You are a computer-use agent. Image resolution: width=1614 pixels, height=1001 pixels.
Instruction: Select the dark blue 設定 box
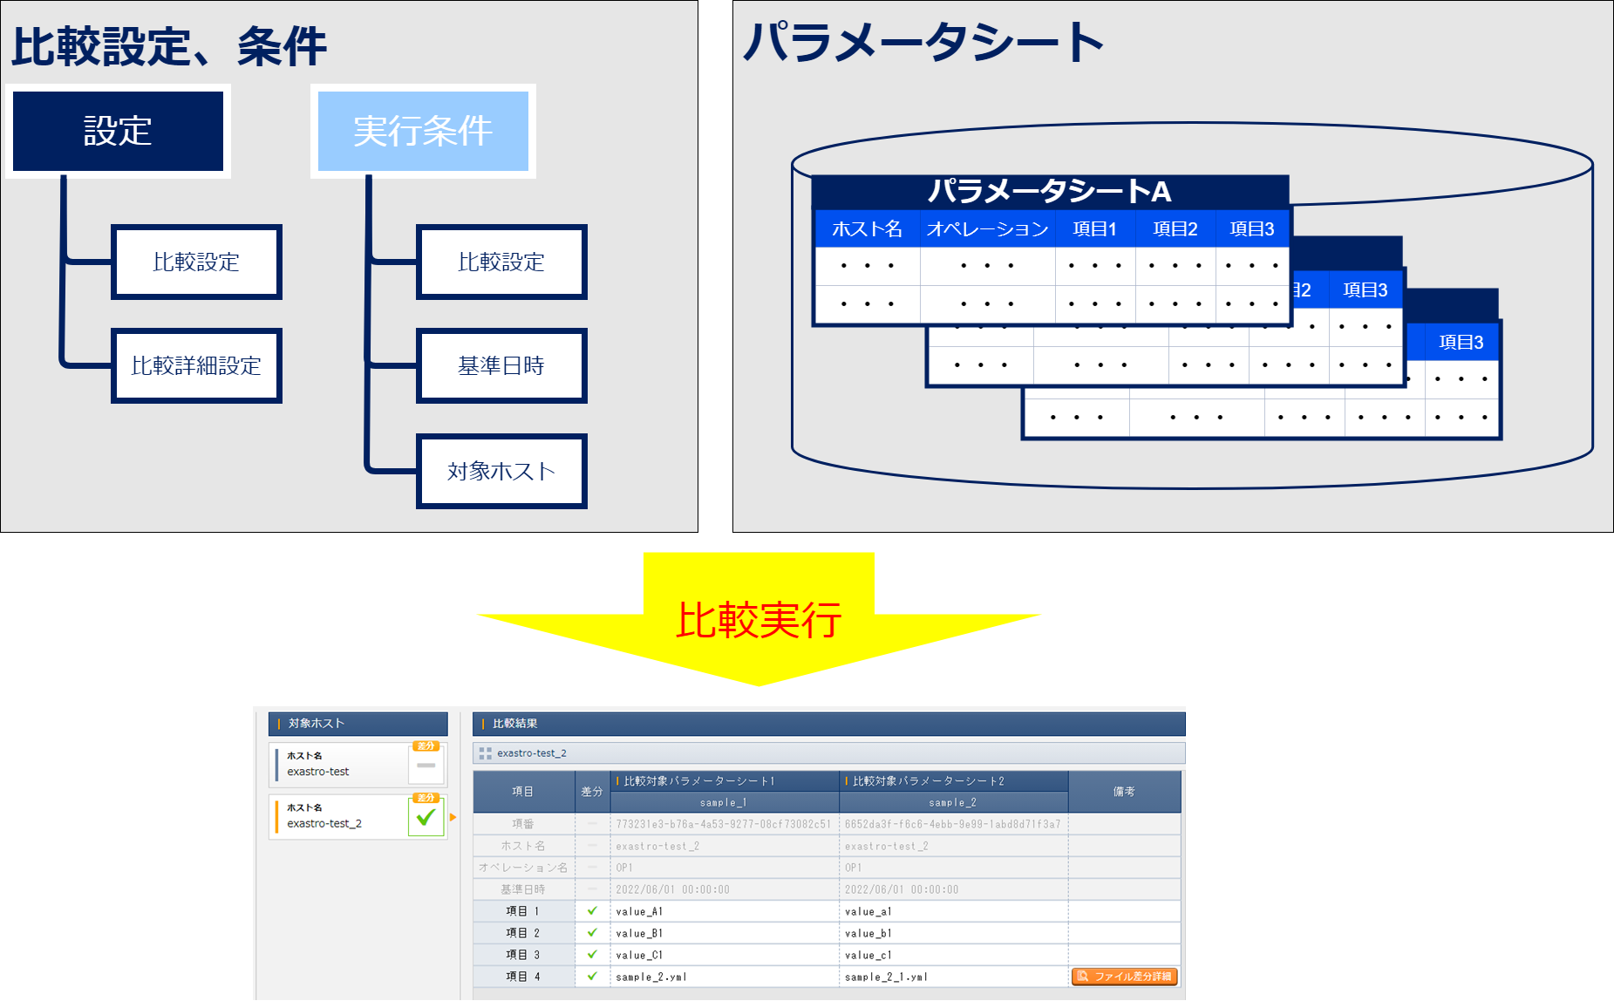pos(118,131)
